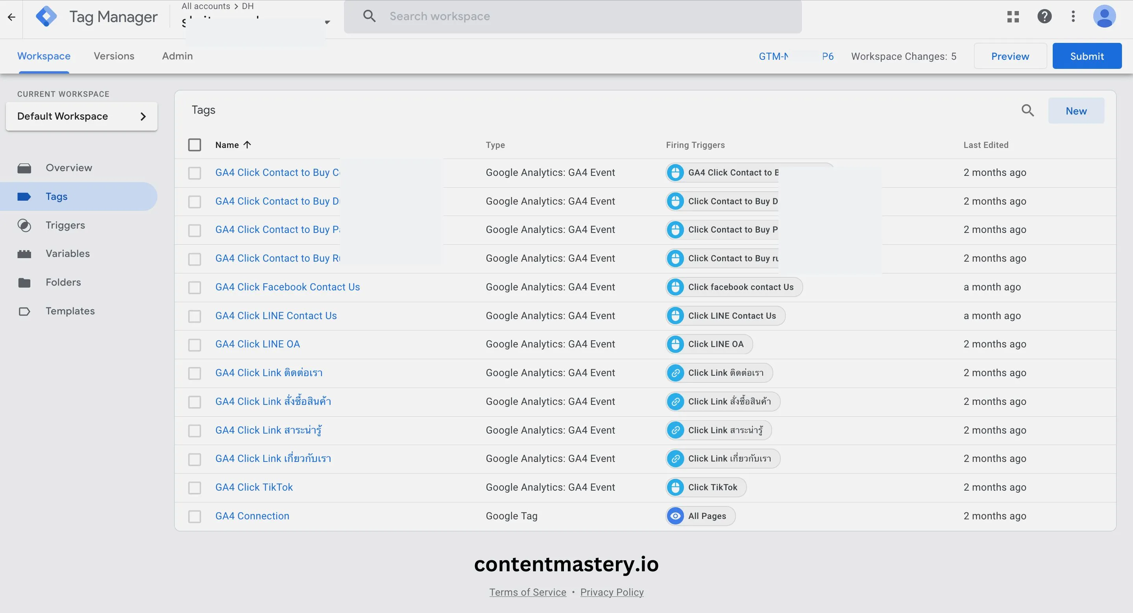Open the Google apps grid
The image size is (1133, 613).
[1013, 17]
